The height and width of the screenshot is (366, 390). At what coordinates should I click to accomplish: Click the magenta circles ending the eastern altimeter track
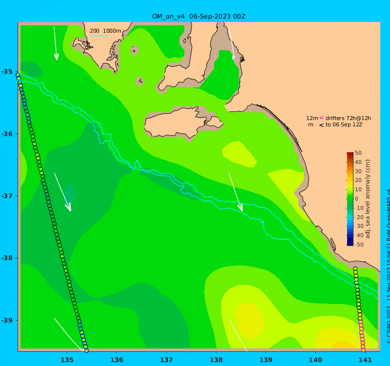pyautogui.click(x=362, y=336)
